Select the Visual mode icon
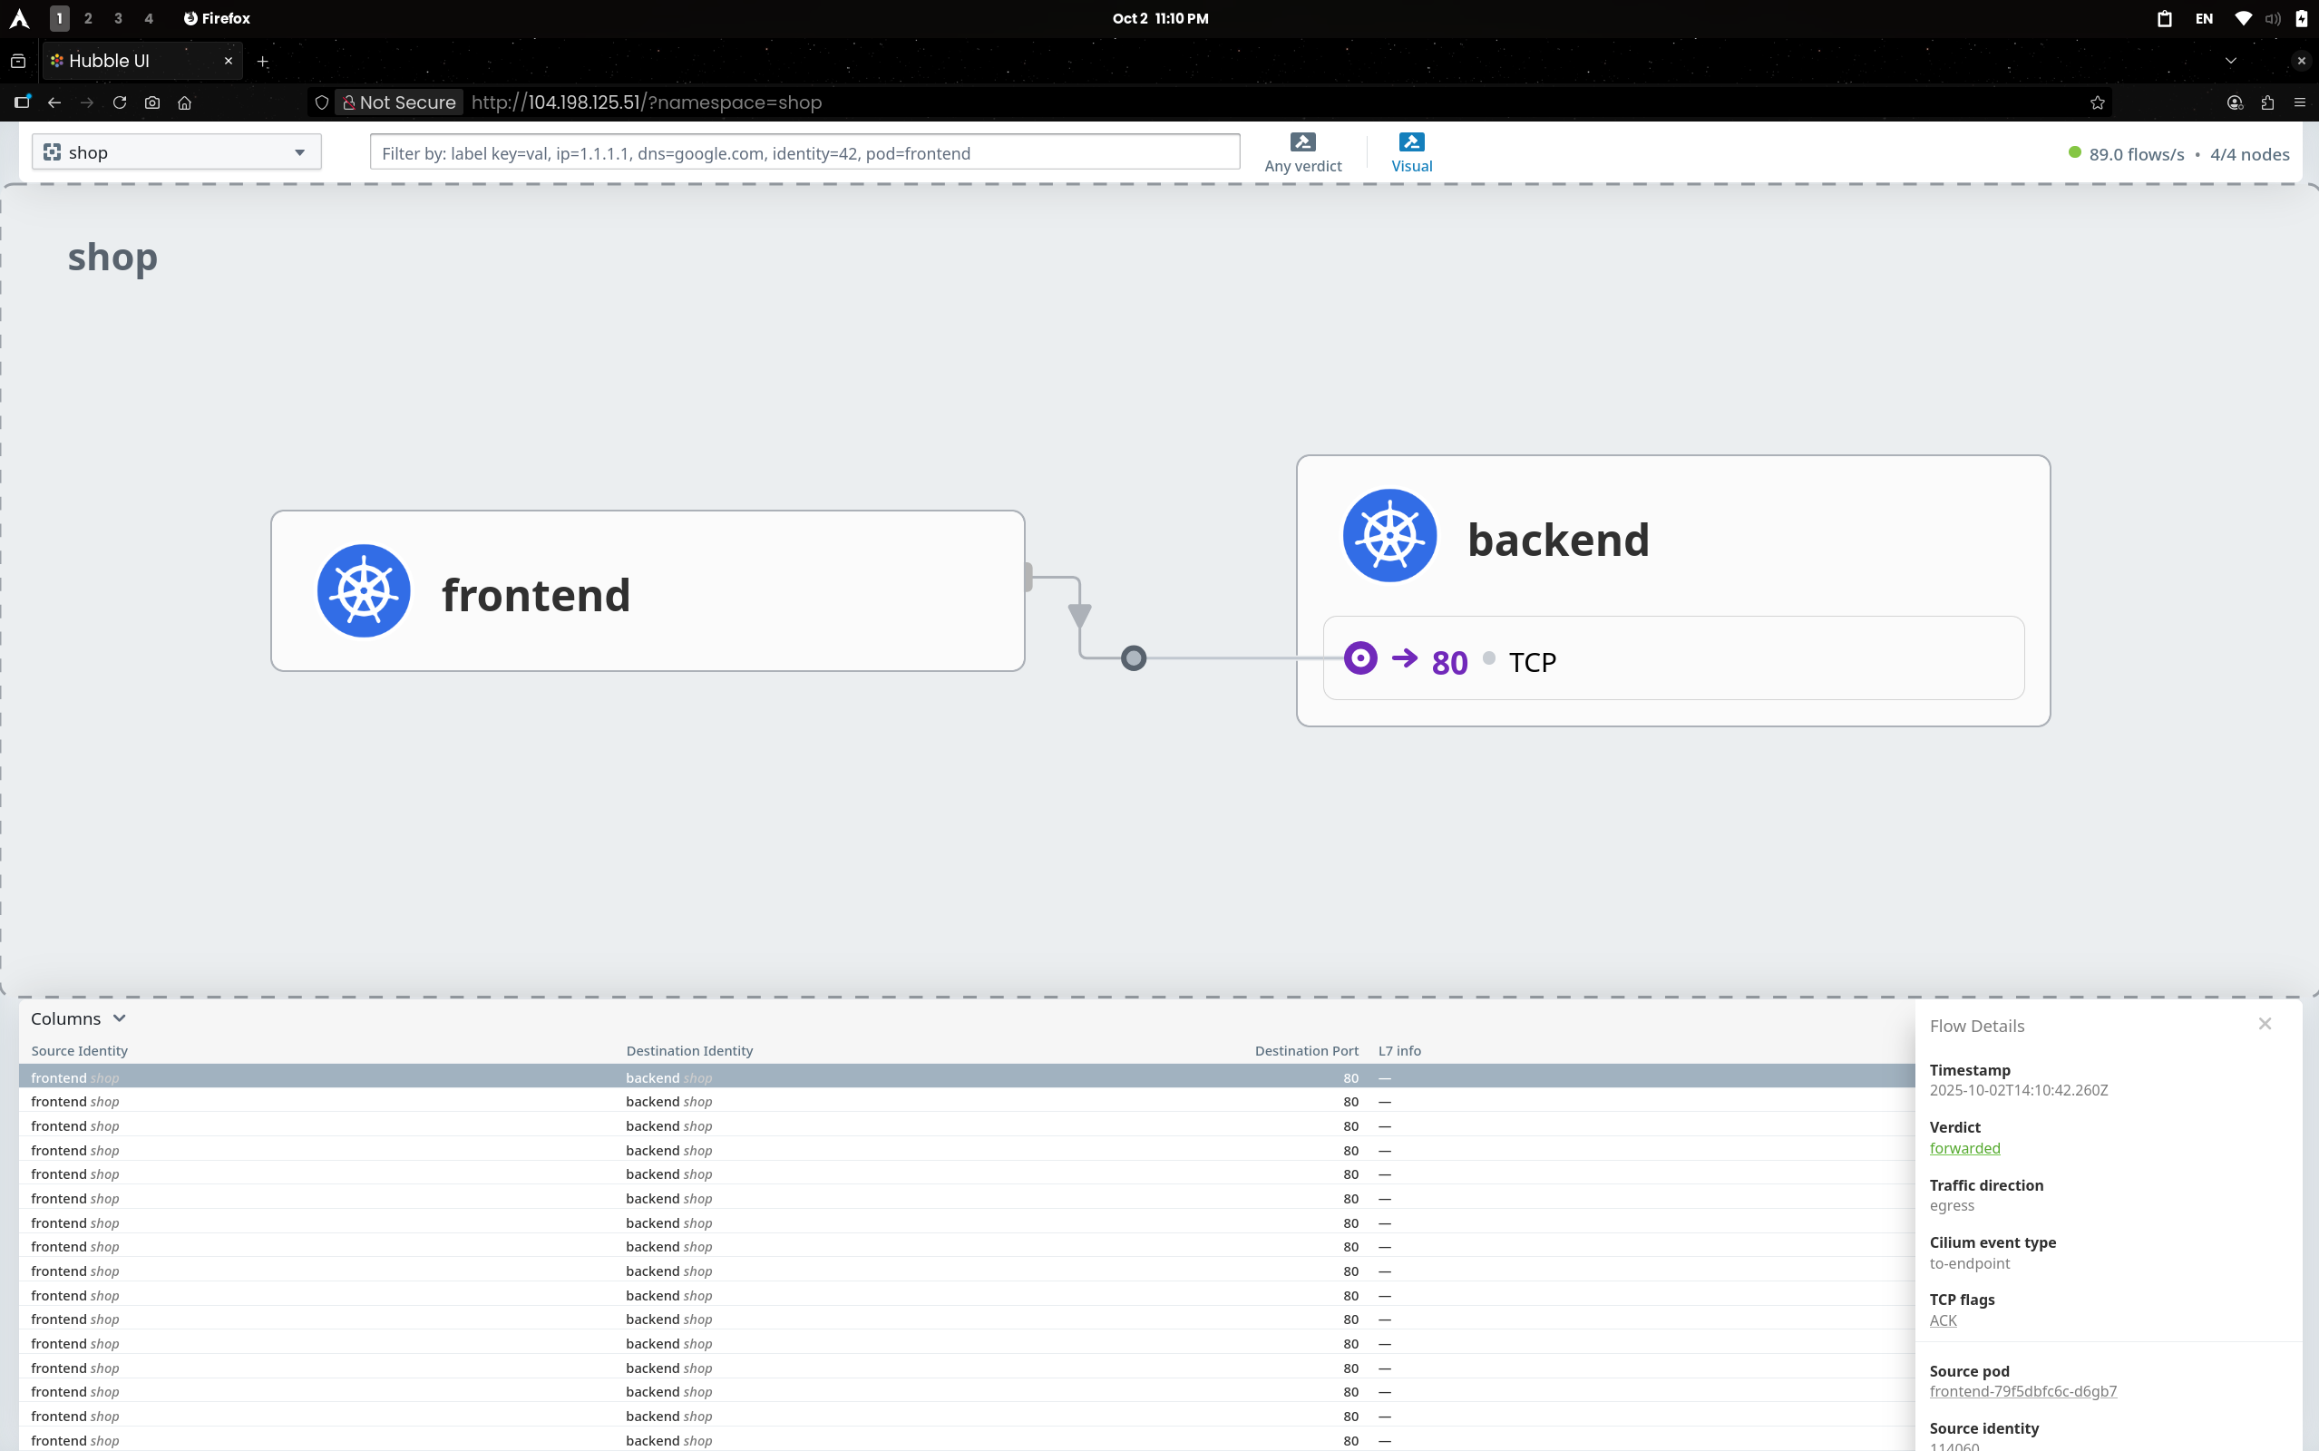The image size is (2319, 1451). (1410, 142)
